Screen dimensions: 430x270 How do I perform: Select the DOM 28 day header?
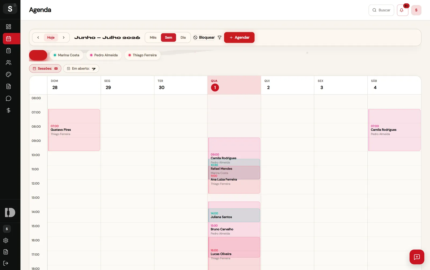coord(74,85)
